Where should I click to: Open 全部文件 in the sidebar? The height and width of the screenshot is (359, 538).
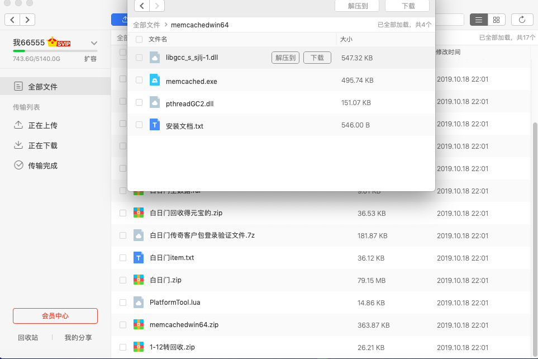[x=42, y=87]
